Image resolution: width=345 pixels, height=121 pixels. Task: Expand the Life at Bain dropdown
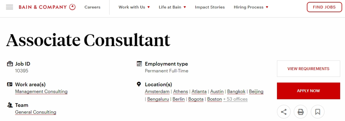tap(172, 7)
